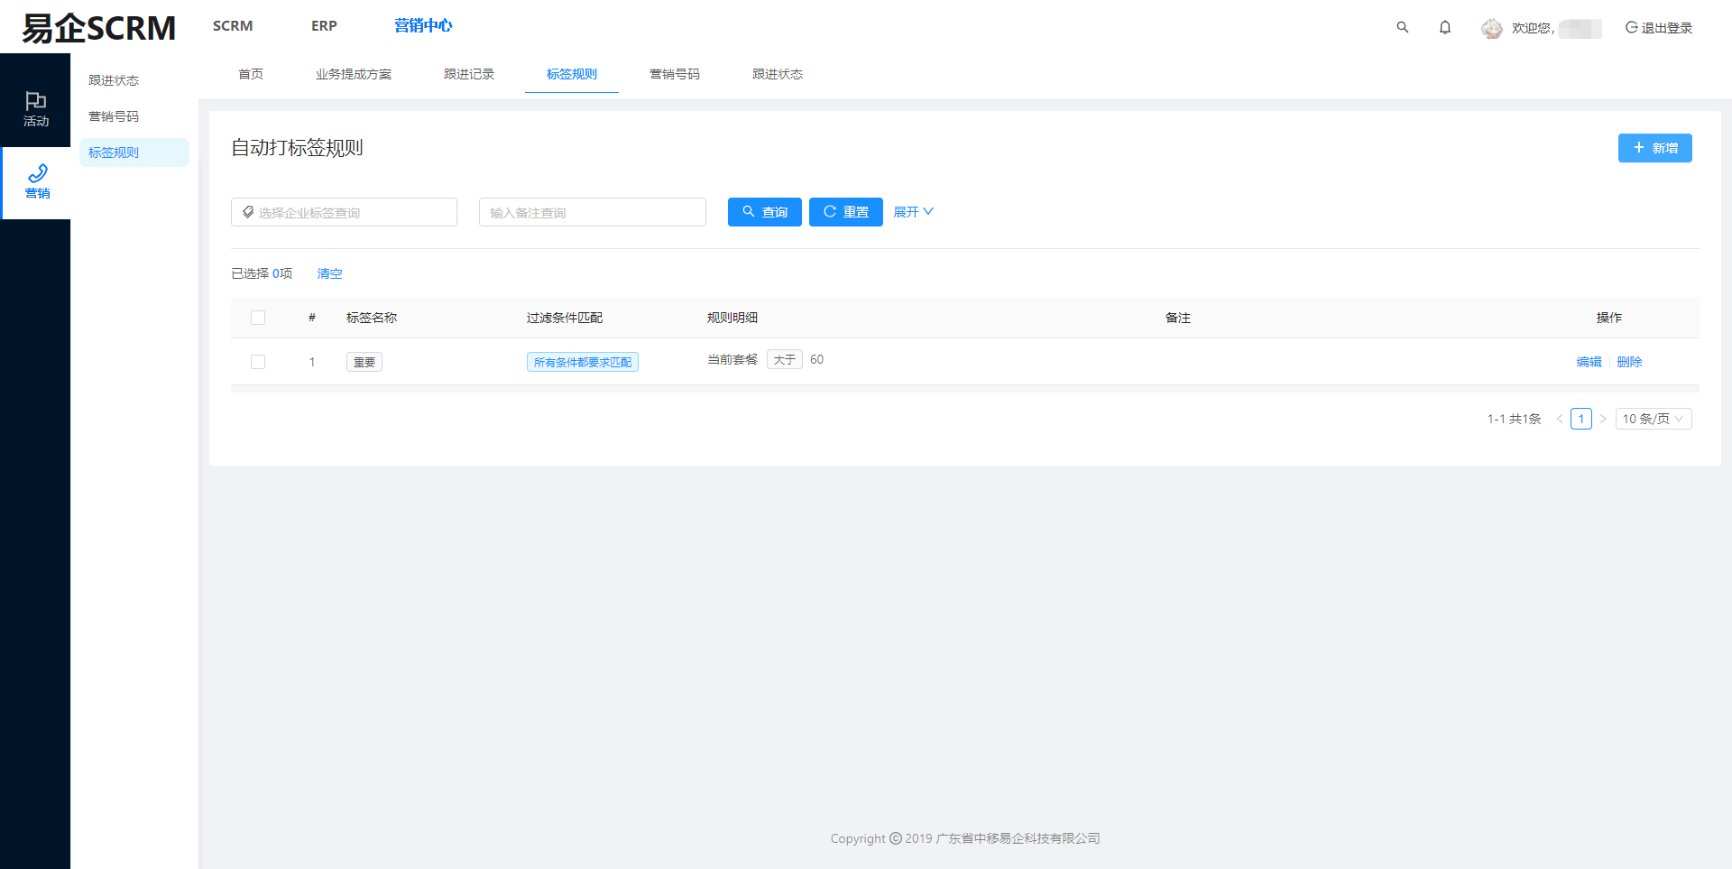Focus the 输入备注查询 input field
This screenshot has height=869, width=1732.
(593, 212)
